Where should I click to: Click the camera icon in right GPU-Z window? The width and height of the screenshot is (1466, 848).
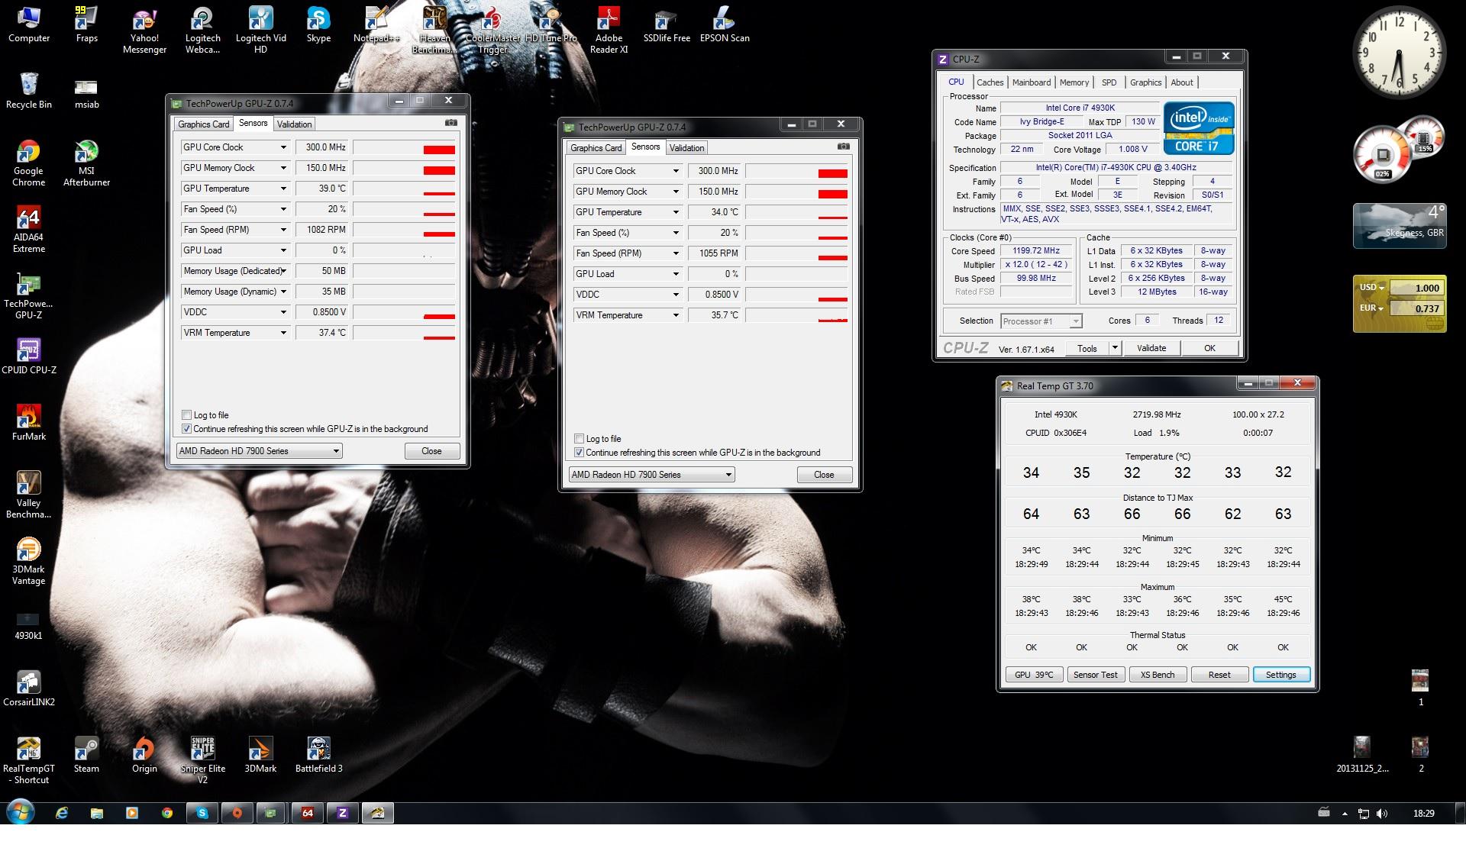tap(844, 147)
